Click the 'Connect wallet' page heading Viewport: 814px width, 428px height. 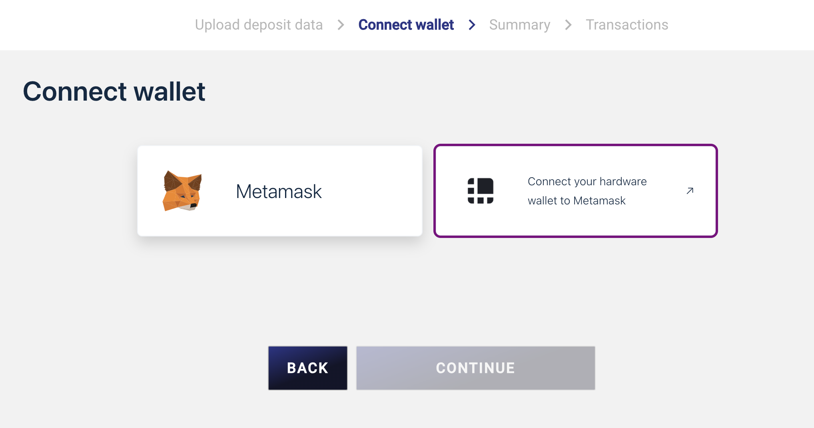pyautogui.click(x=114, y=91)
